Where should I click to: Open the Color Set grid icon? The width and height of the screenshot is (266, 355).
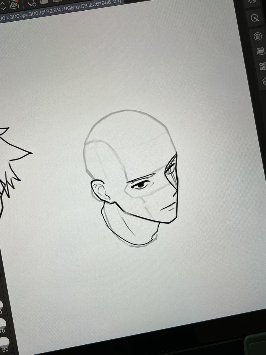263,66
